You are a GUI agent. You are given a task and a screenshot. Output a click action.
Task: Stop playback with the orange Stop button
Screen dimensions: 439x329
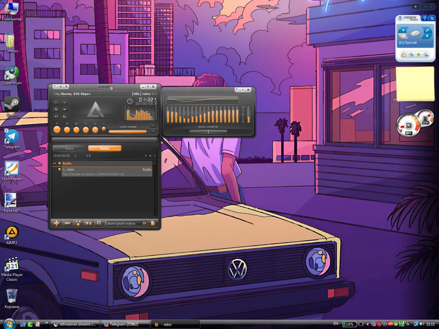tap(76, 130)
